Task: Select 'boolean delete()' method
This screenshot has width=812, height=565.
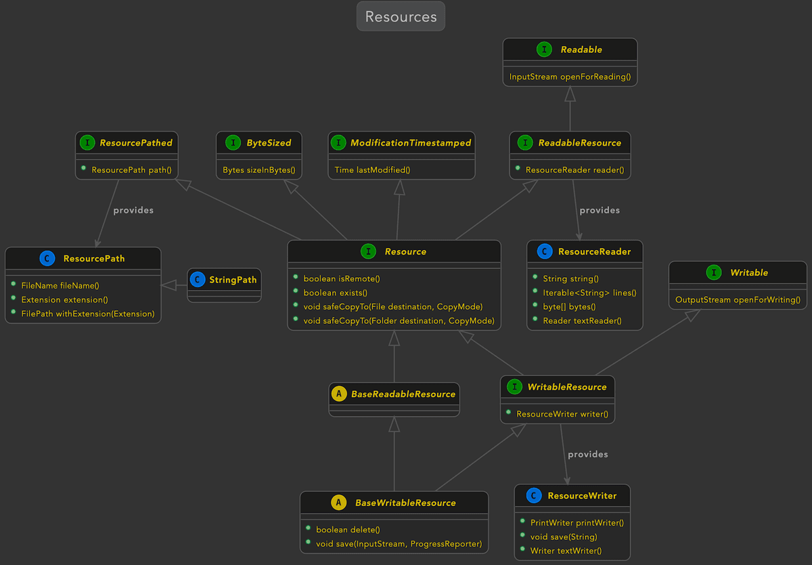Action: [x=348, y=530]
